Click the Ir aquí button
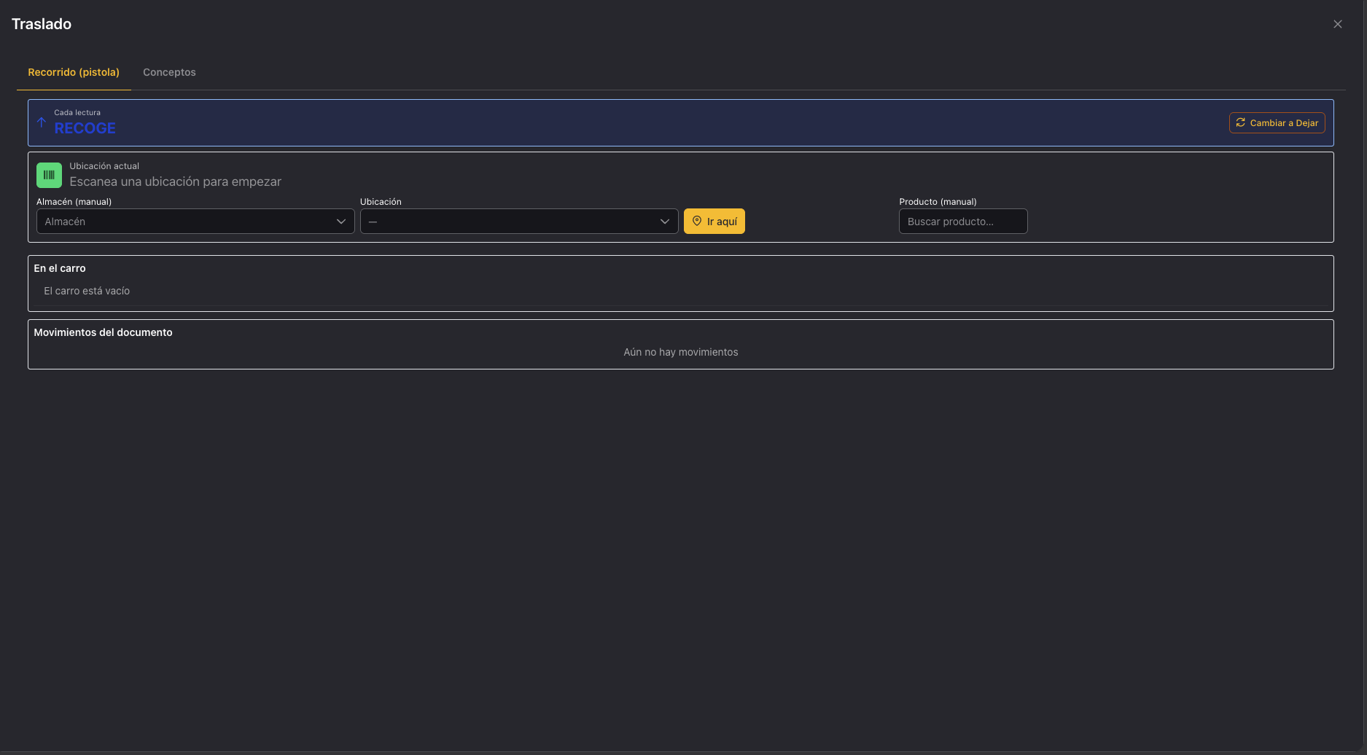This screenshot has width=1367, height=755. click(714, 222)
